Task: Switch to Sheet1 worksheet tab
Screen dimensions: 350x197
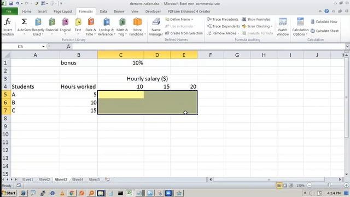Action: (x=27, y=179)
